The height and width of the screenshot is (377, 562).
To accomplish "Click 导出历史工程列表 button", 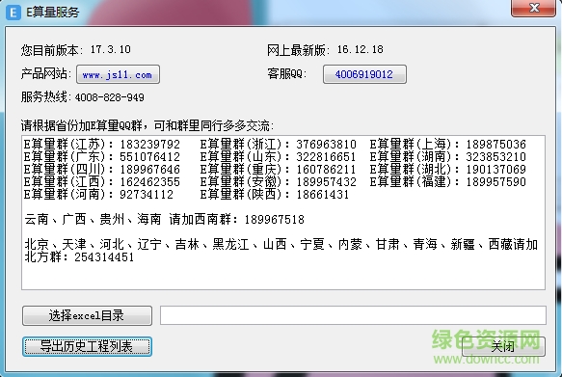I will coord(87,346).
